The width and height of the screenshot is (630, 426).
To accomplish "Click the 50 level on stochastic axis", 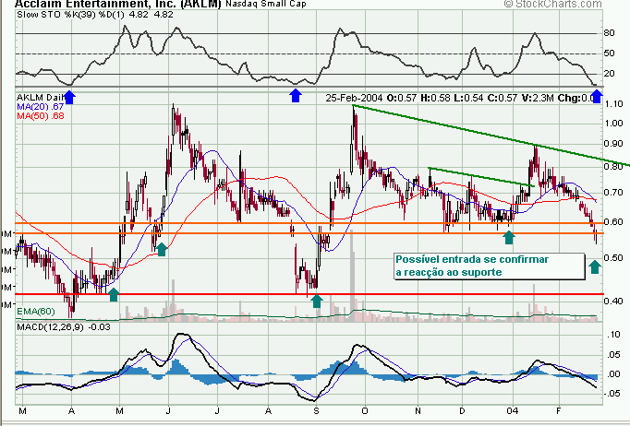I will pyautogui.click(x=609, y=53).
